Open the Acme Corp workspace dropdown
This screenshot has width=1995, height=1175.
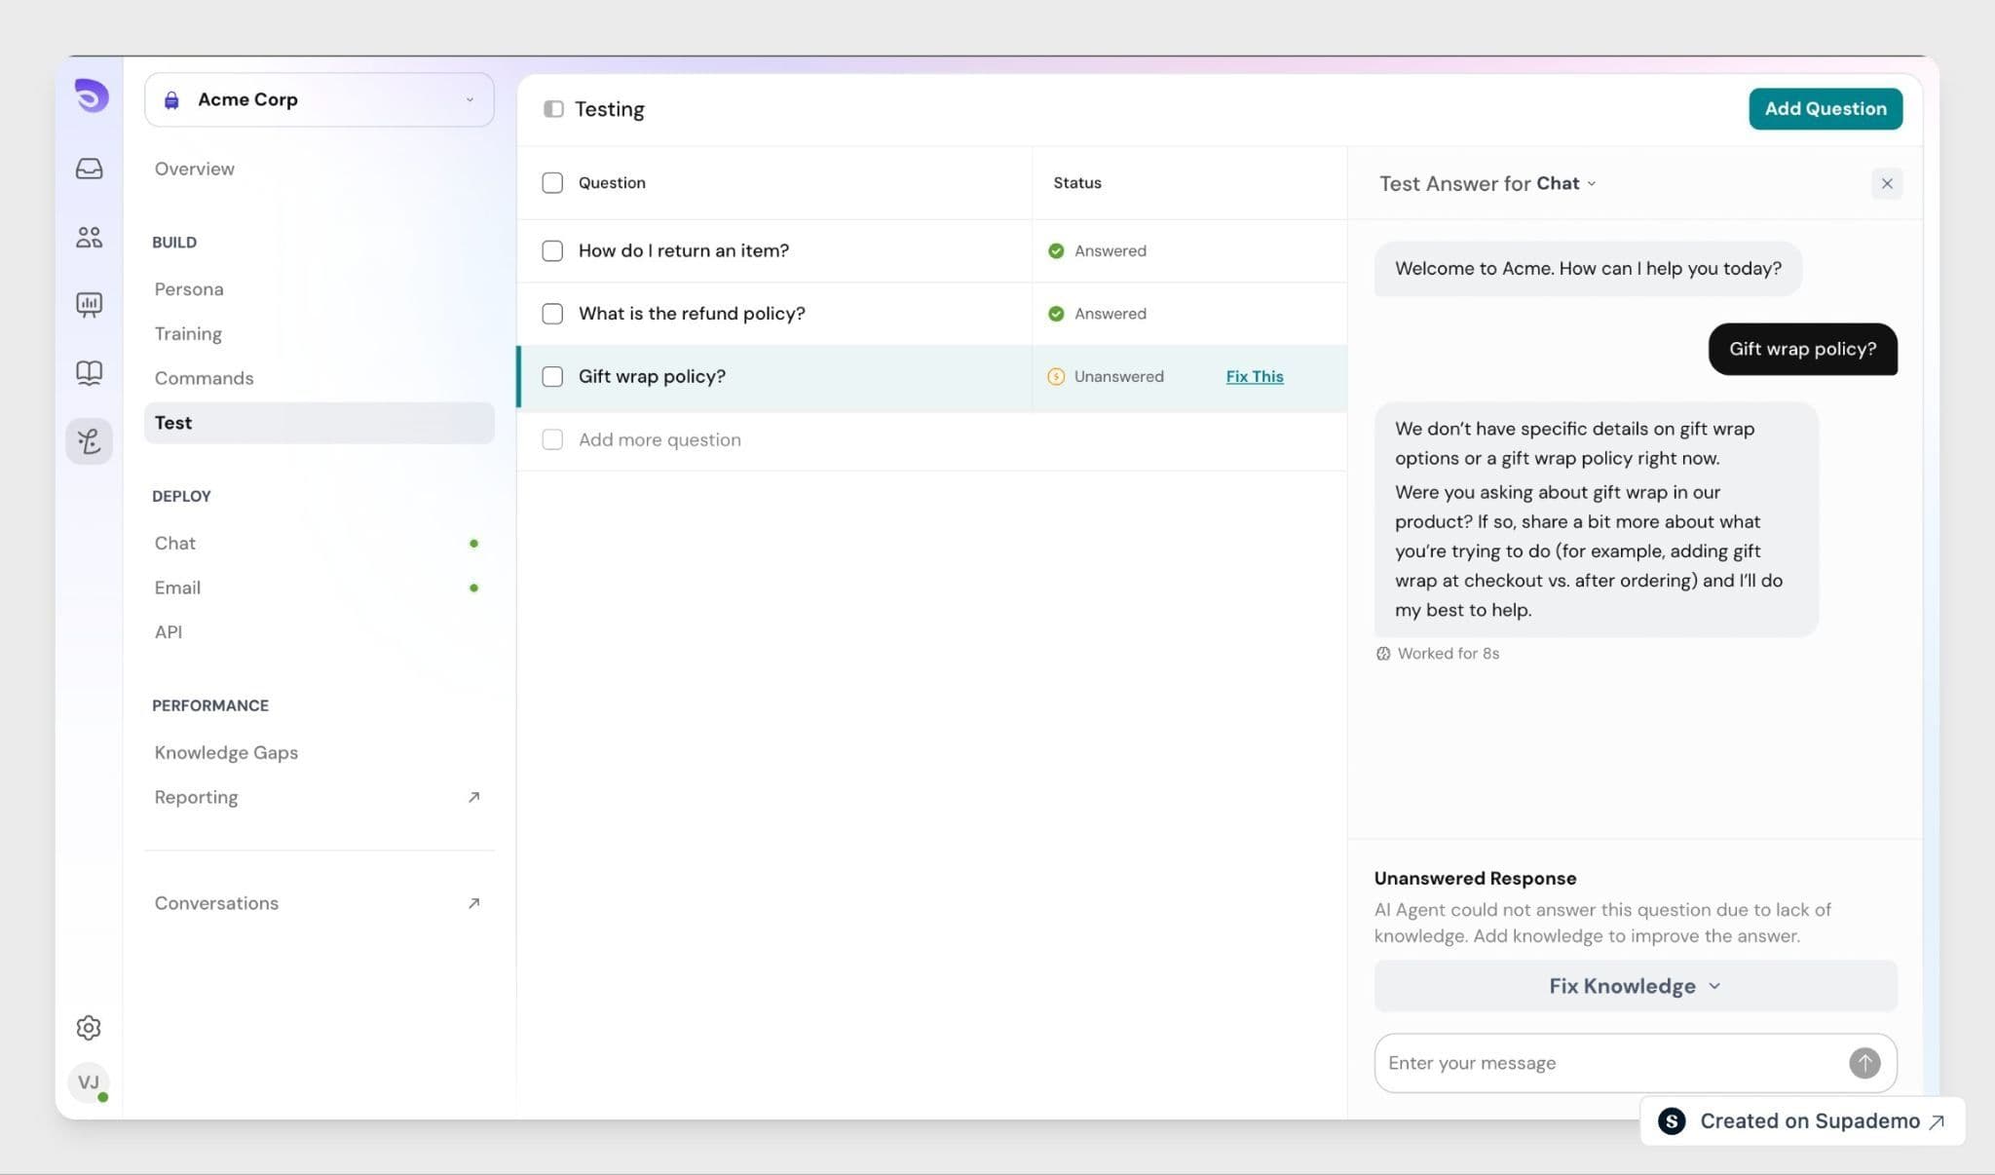(320, 100)
